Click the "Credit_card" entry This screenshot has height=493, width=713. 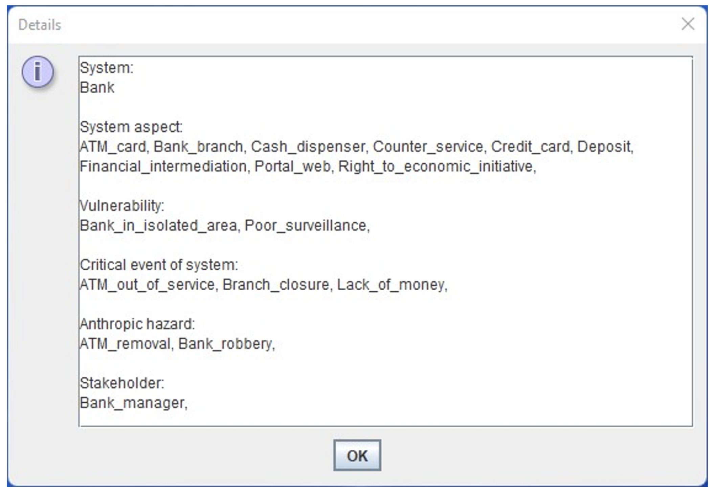(530, 147)
